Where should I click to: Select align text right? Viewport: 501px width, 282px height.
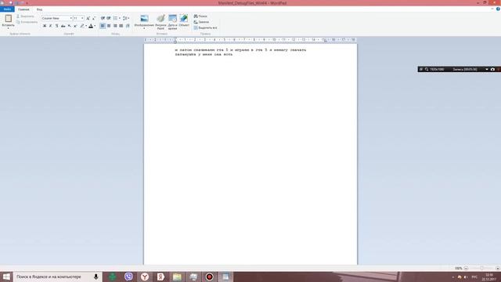(115, 26)
